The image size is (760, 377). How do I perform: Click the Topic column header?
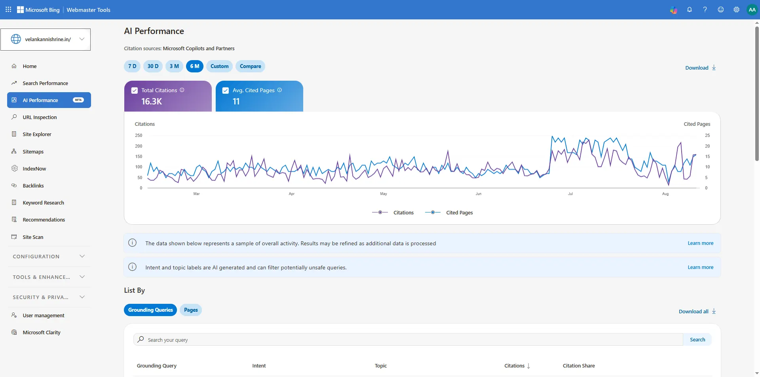[381, 366]
